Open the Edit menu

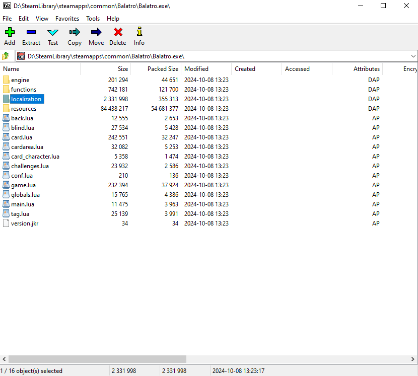tap(24, 19)
